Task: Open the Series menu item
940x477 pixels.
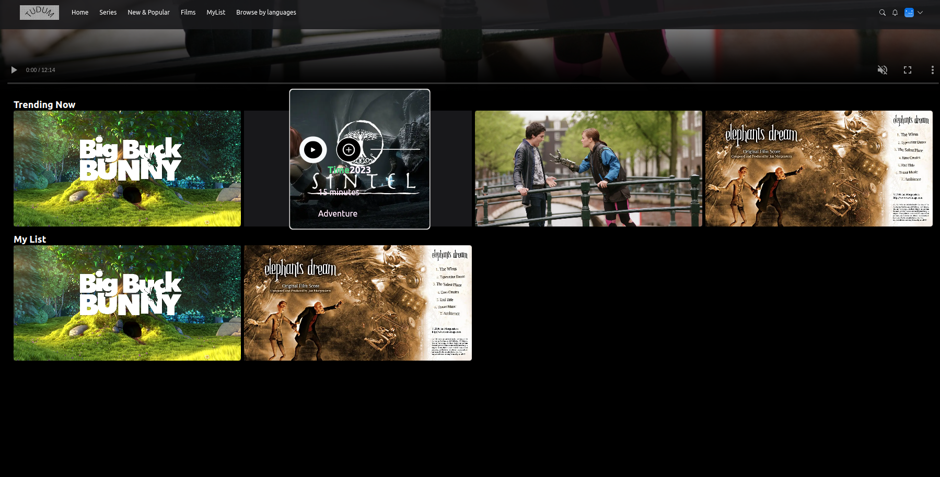Action: (108, 13)
